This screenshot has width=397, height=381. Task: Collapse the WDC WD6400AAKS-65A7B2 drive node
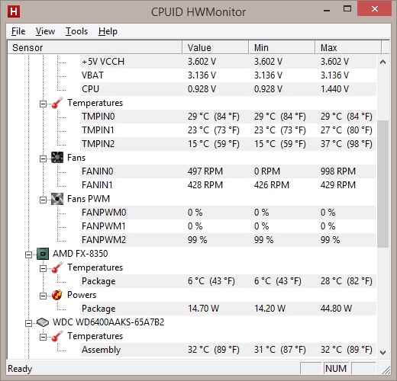tap(28, 323)
